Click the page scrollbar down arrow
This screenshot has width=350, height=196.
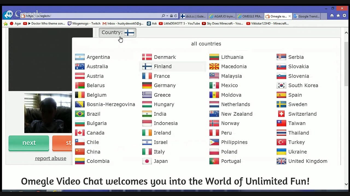click(346, 184)
